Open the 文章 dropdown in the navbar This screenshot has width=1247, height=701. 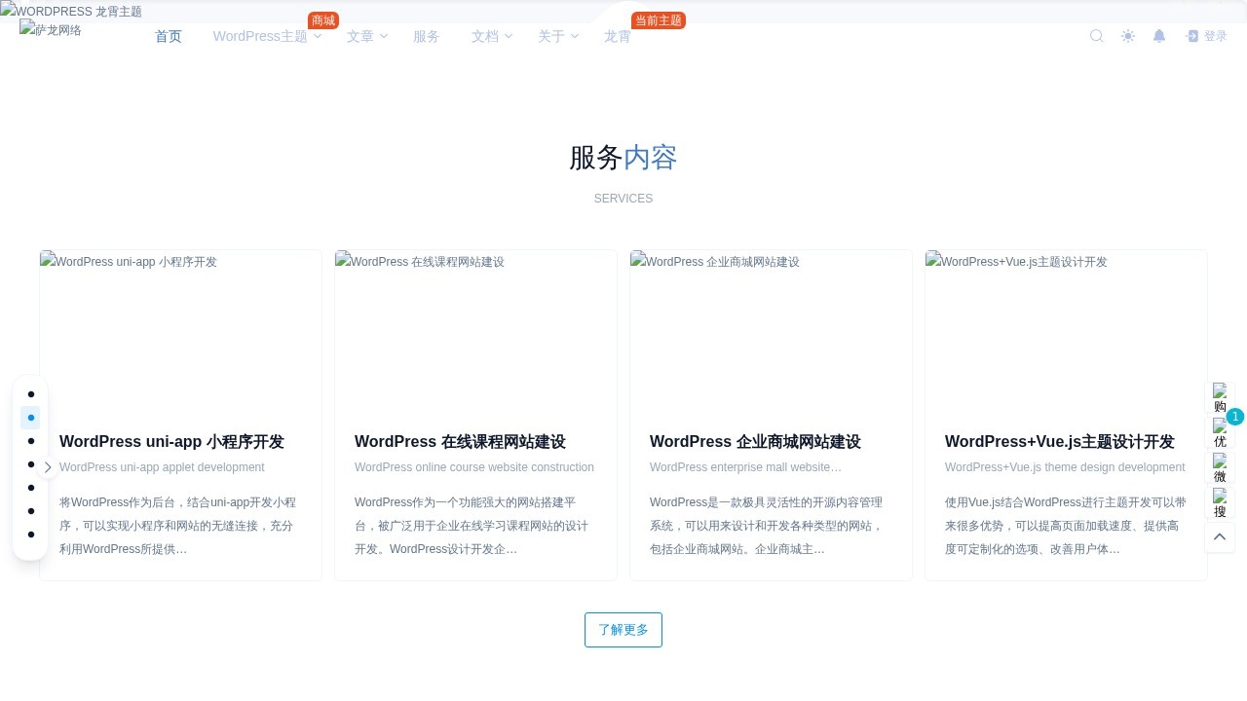[360, 36]
